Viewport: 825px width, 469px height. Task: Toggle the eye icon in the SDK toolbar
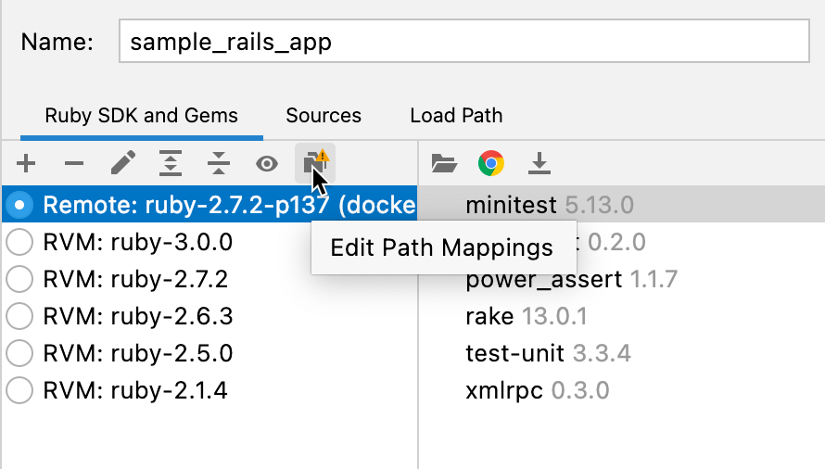pyautogui.click(x=267, y=164)
